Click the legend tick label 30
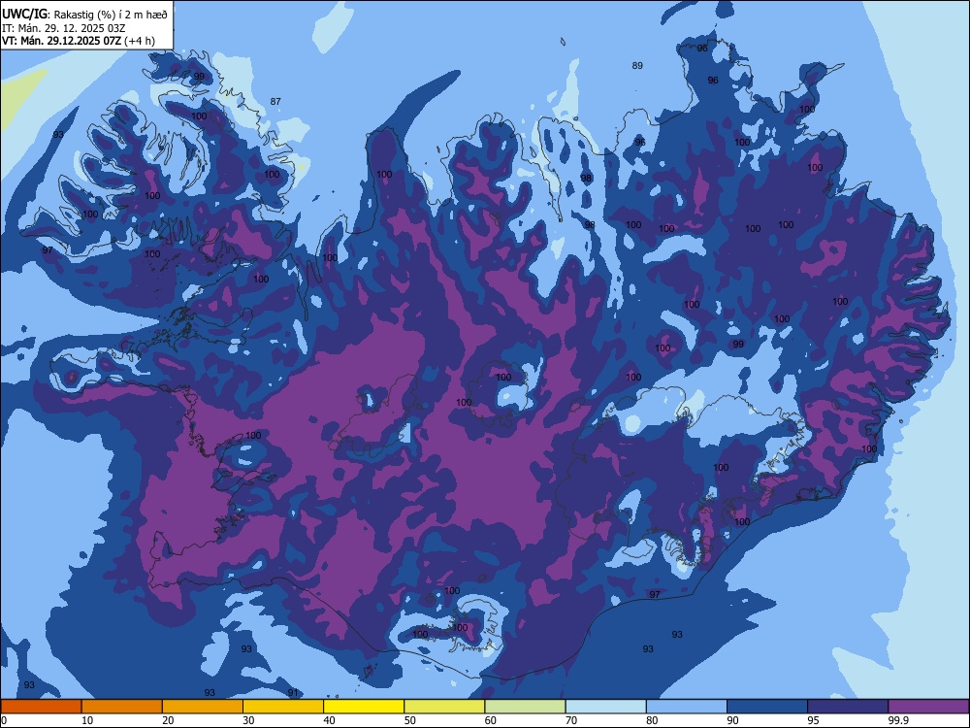The image size is (970, 728). pyautogui.click(x=248, y=720)
